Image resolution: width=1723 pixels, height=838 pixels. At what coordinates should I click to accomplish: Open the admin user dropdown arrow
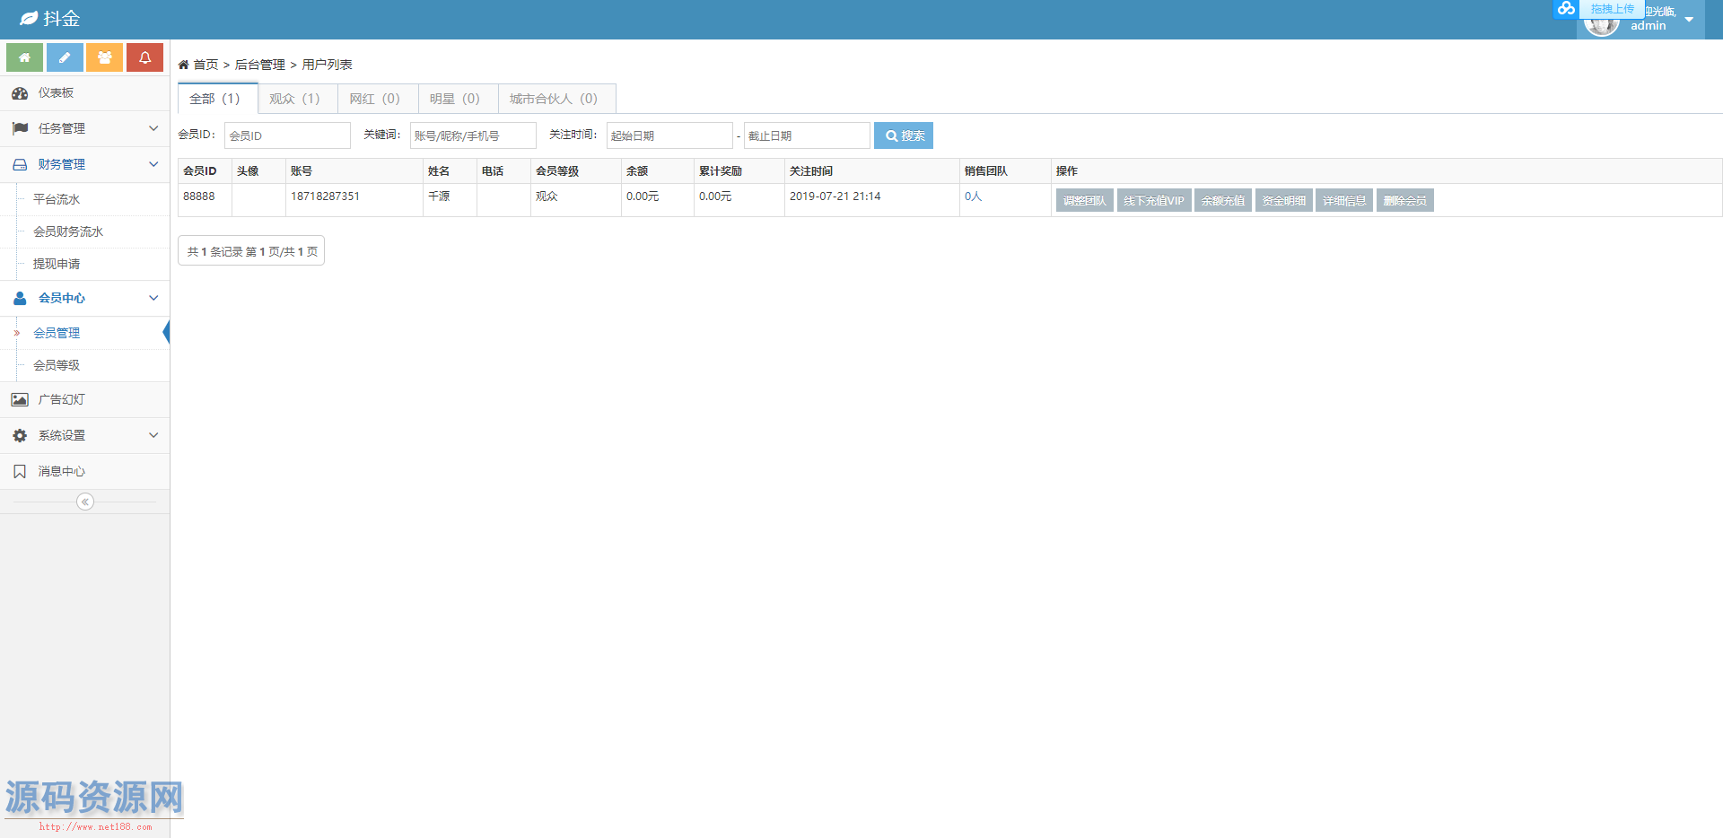click(1689, 20)
